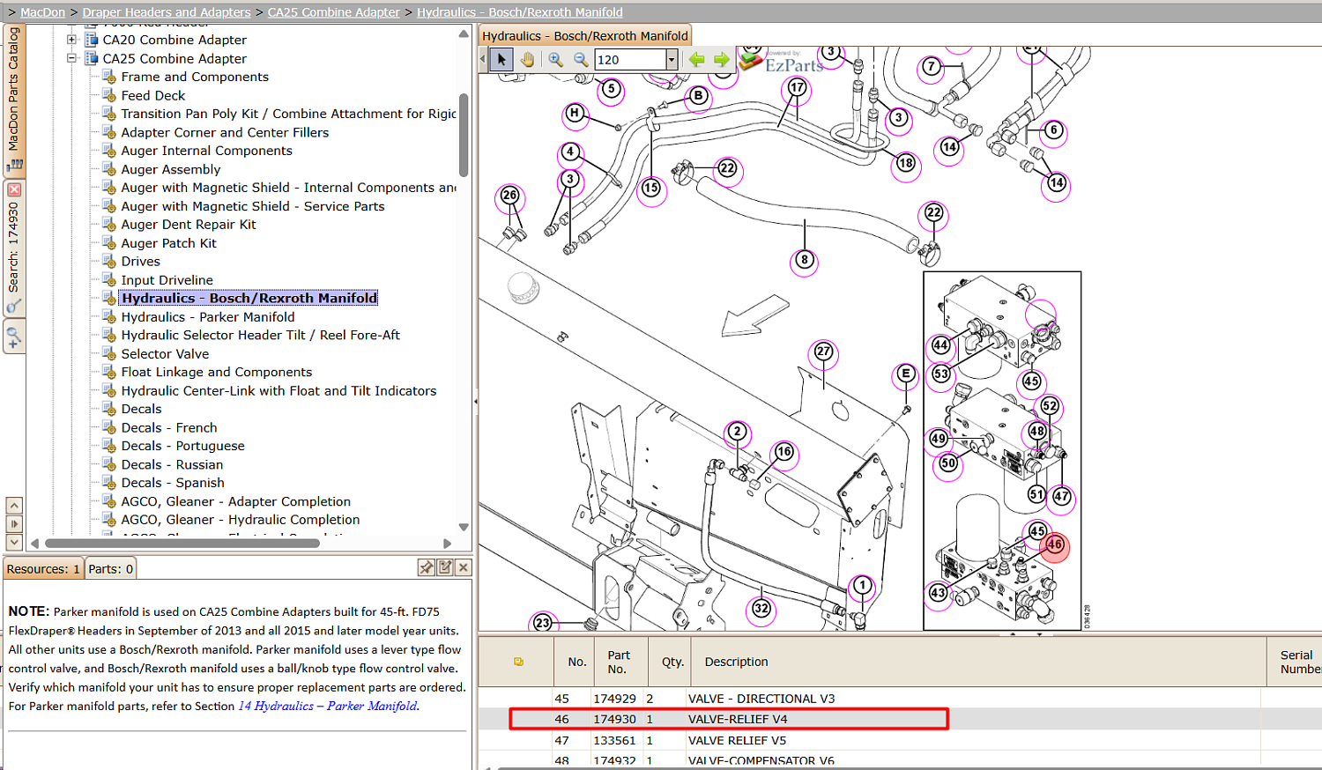1322x770 pixels.
Task: Select the VALVE - DIRECTIONAL V3 row
Action: (900, 699)
